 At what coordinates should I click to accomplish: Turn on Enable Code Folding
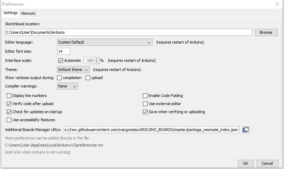[x=145, y=96]
